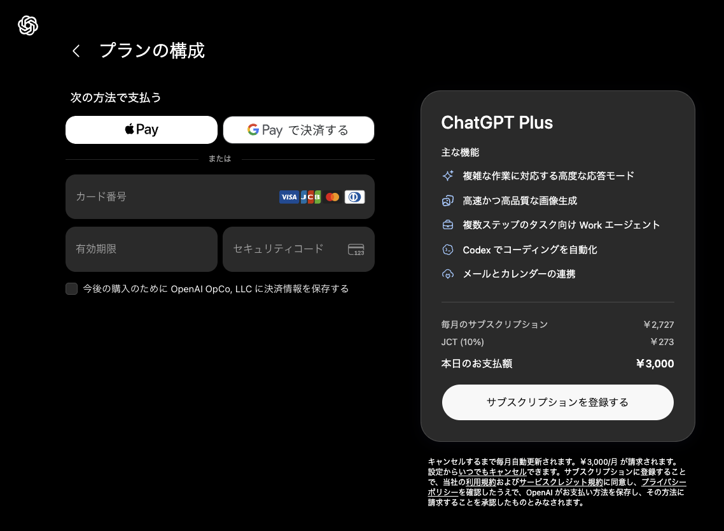Go back using the left chevron arrow
This screenshot has width=724, height=531.
coord(76,51)
